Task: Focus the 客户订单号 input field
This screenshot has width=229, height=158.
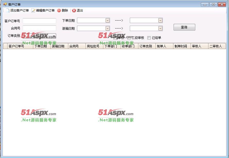Action: [x=39, y=21]
